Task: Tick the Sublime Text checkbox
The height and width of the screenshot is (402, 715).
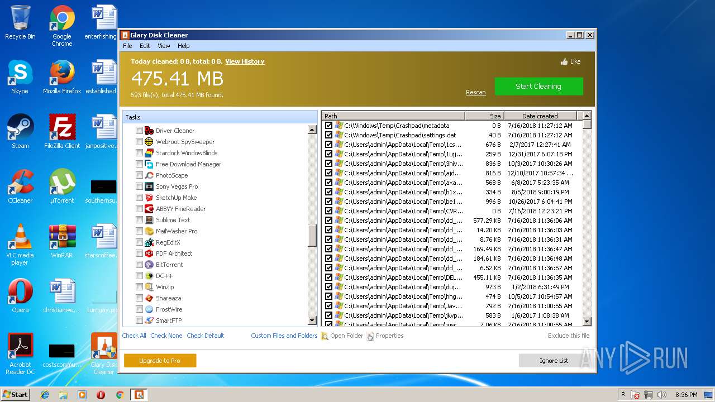Action: (x=139, y=220)
